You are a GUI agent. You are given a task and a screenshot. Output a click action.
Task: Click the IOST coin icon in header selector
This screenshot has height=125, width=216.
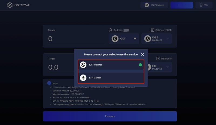click(x=147, y=5)
